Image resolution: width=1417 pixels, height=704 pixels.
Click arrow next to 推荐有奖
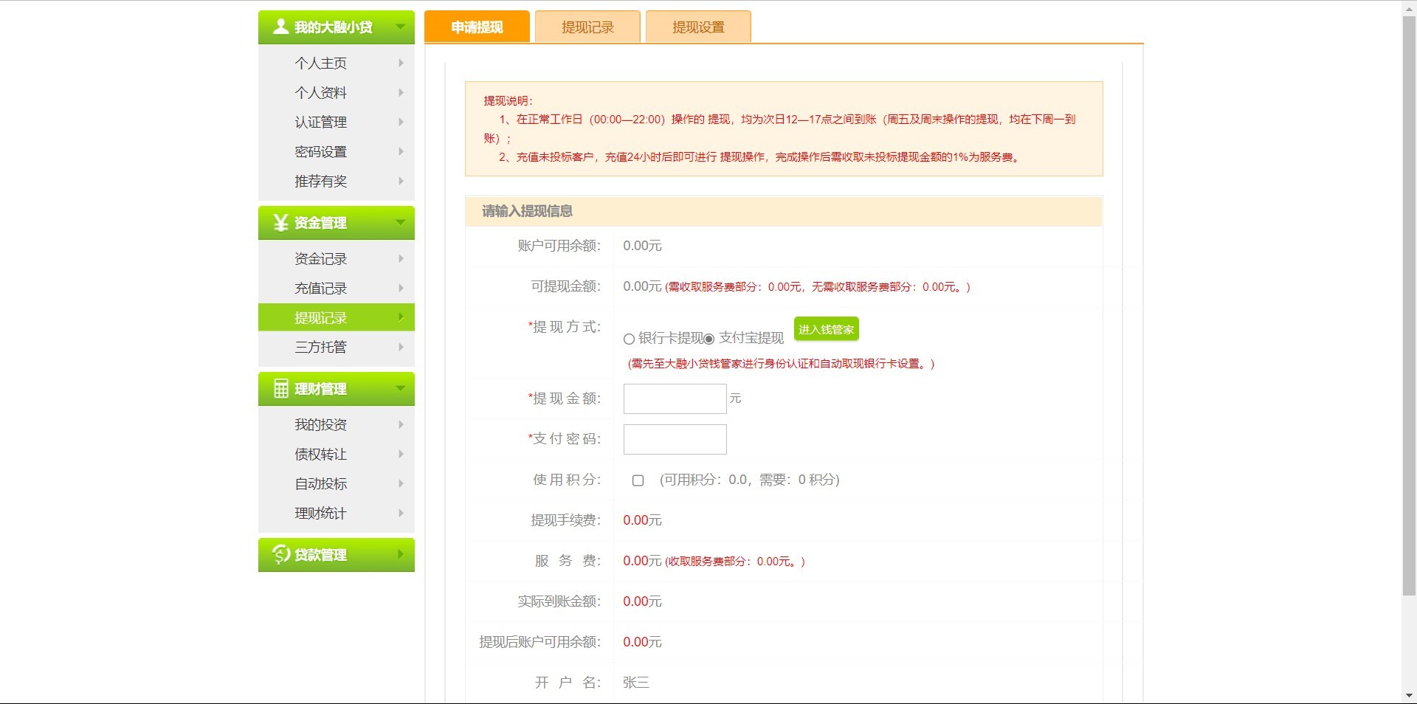(401, 181)
